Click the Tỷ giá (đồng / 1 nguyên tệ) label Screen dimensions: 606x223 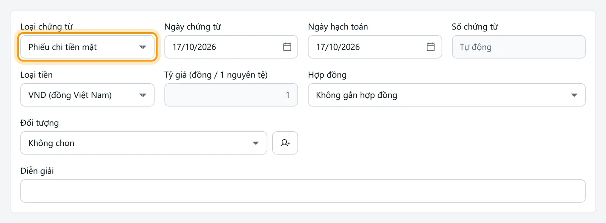[216, 75]
